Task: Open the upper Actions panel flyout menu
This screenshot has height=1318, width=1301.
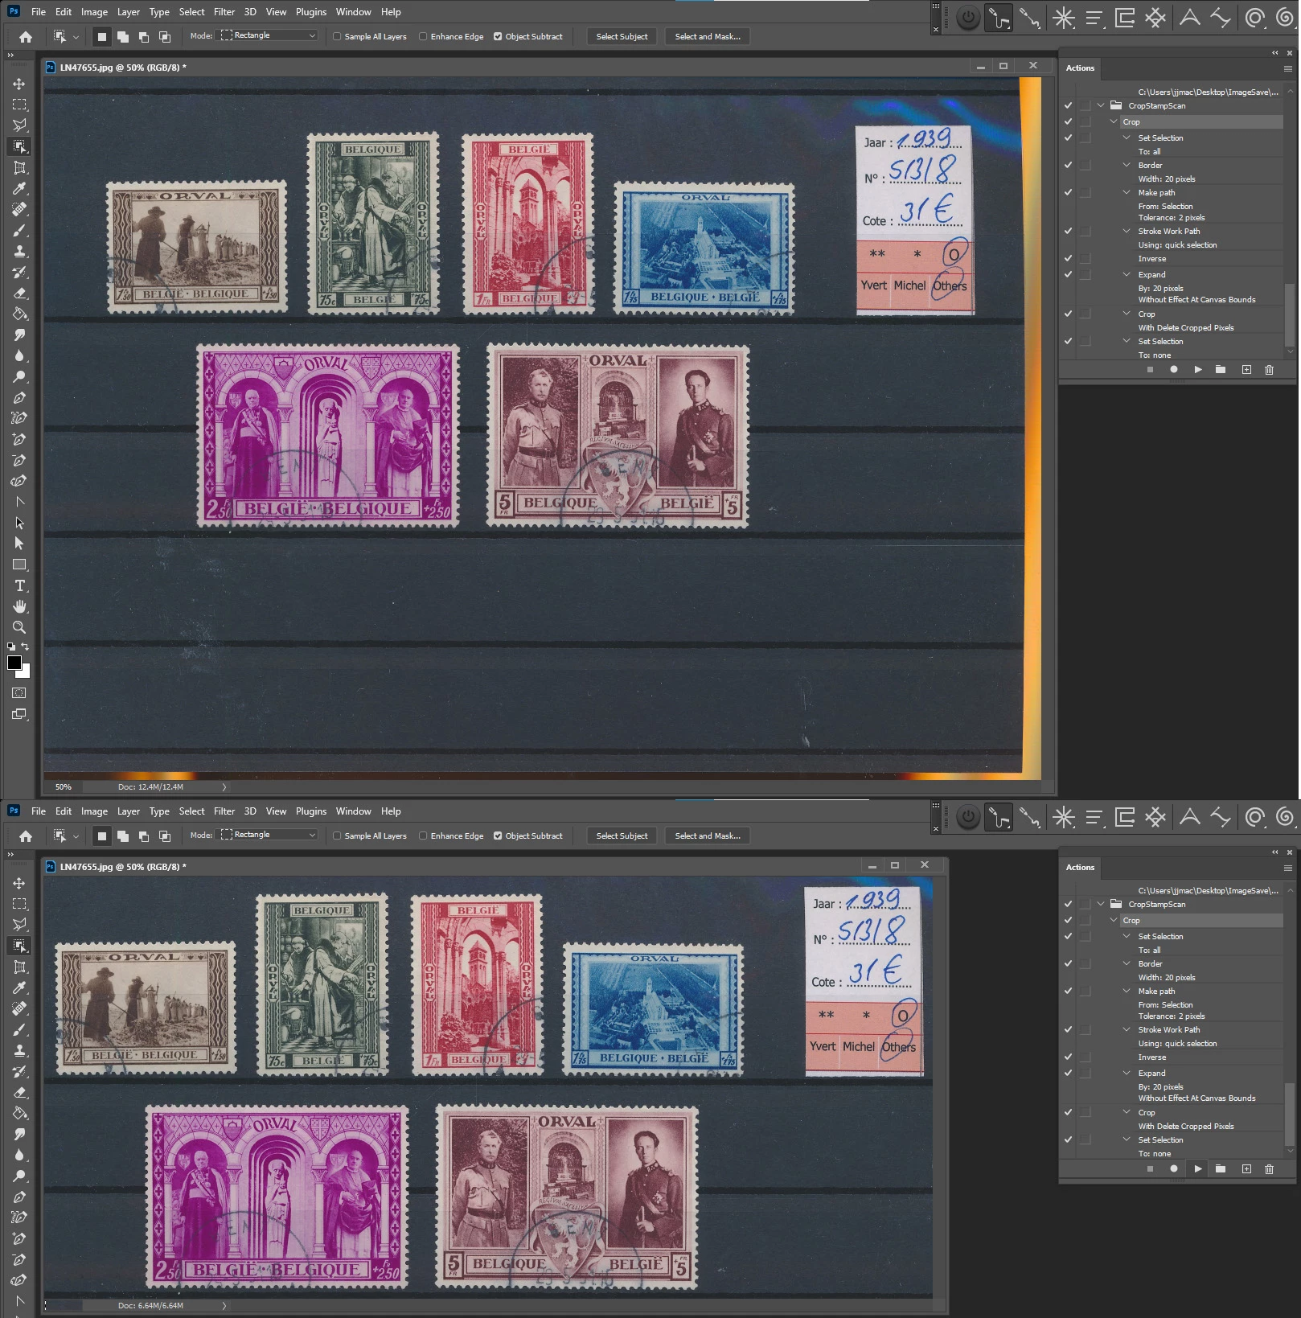Action: click(1287, 68)
